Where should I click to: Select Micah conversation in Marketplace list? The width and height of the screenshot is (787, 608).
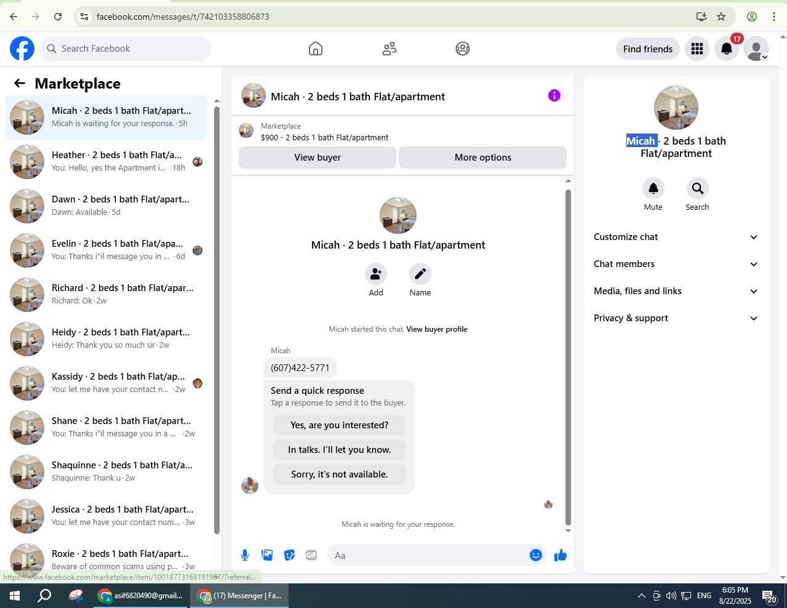(x=106, y=118)
